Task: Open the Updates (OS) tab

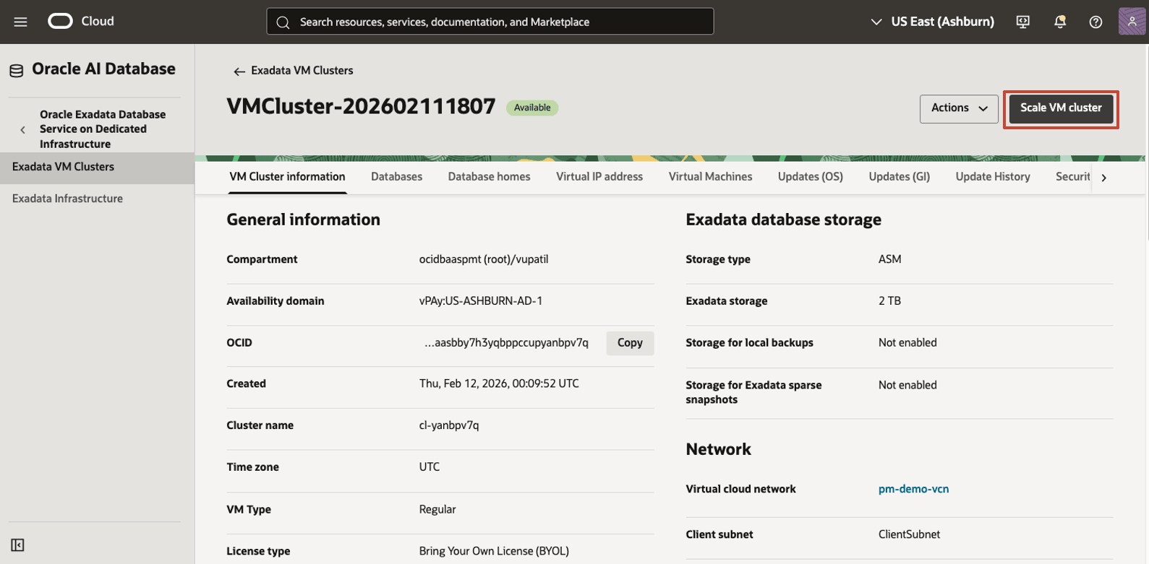Action: coord(811,177)
